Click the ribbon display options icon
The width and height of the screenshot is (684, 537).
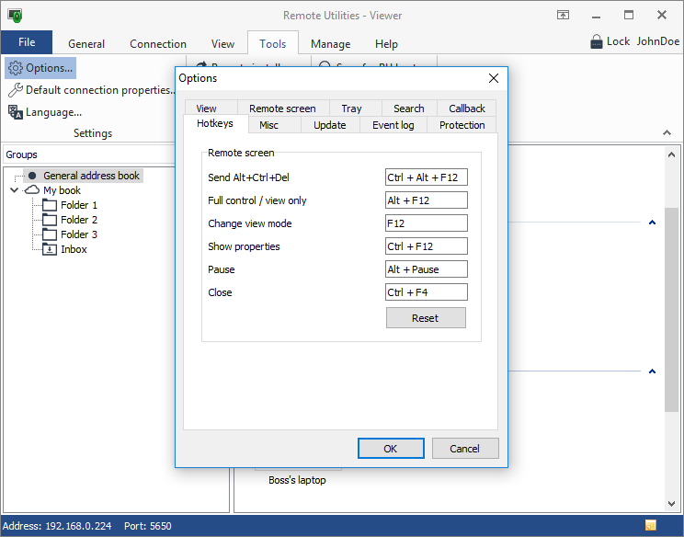(x=563, y=16)
